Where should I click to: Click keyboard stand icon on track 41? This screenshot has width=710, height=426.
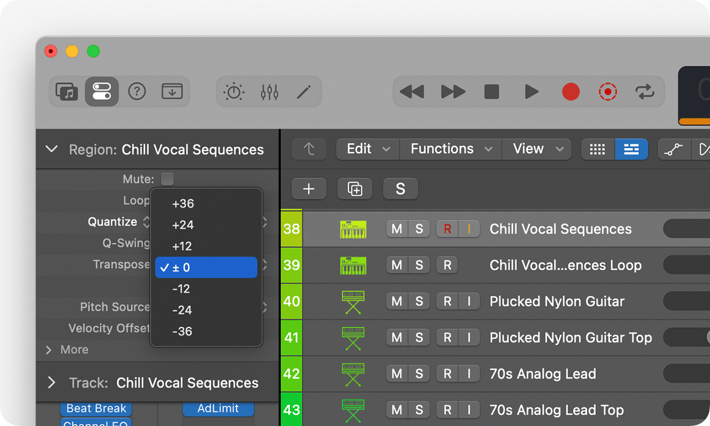pyautogui.click(x=353, y=338)
